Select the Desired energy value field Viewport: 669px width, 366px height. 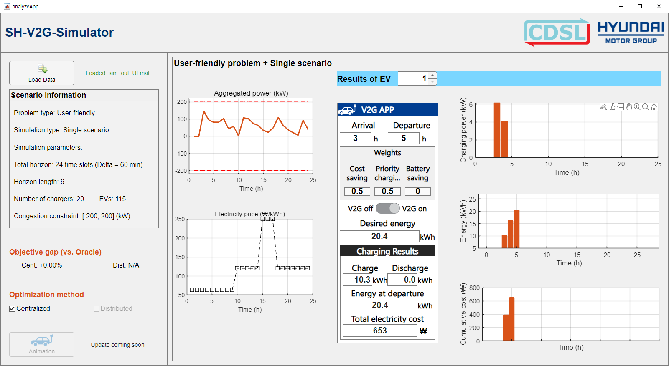(x=379, y=236)
